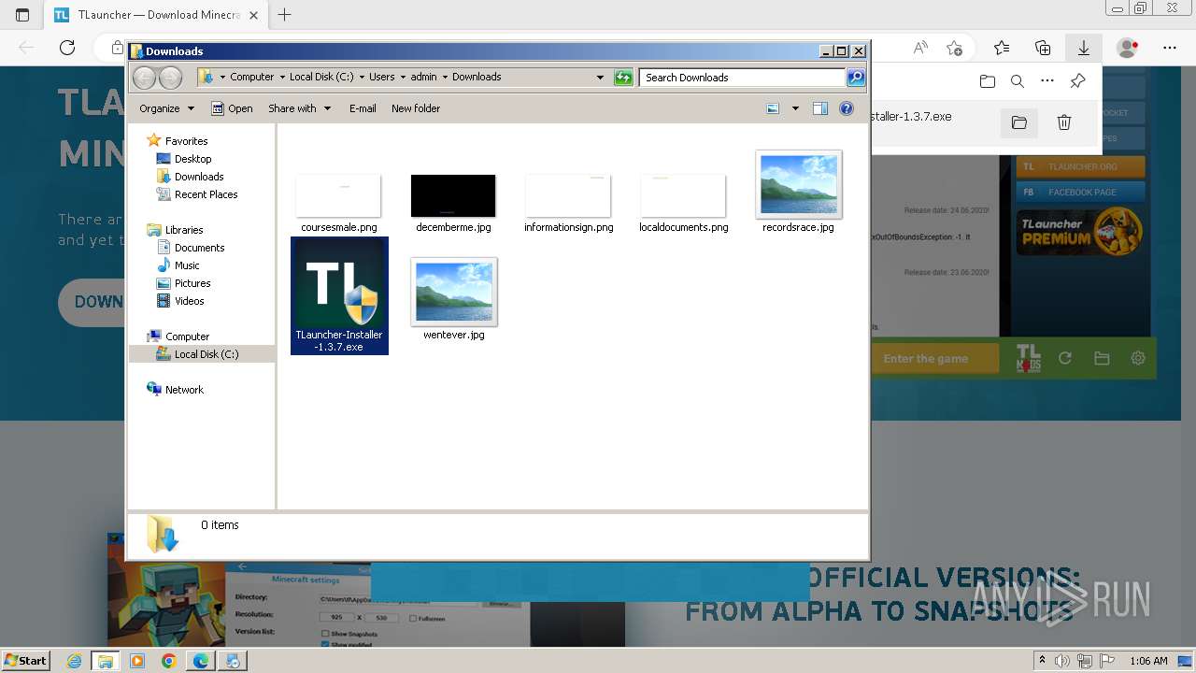This screenshot has height=673, width=1196.
Task: Open the view options dropdown arrow
Action: [795, 108]
